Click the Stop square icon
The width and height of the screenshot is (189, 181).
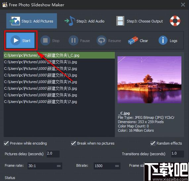pyautogui.click(x=45, y=40)
